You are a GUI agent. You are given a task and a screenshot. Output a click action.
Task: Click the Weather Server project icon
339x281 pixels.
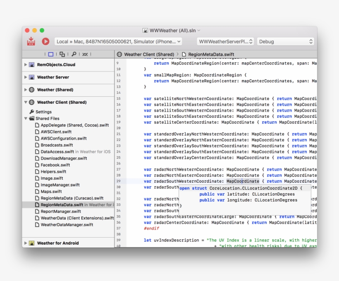31,77
